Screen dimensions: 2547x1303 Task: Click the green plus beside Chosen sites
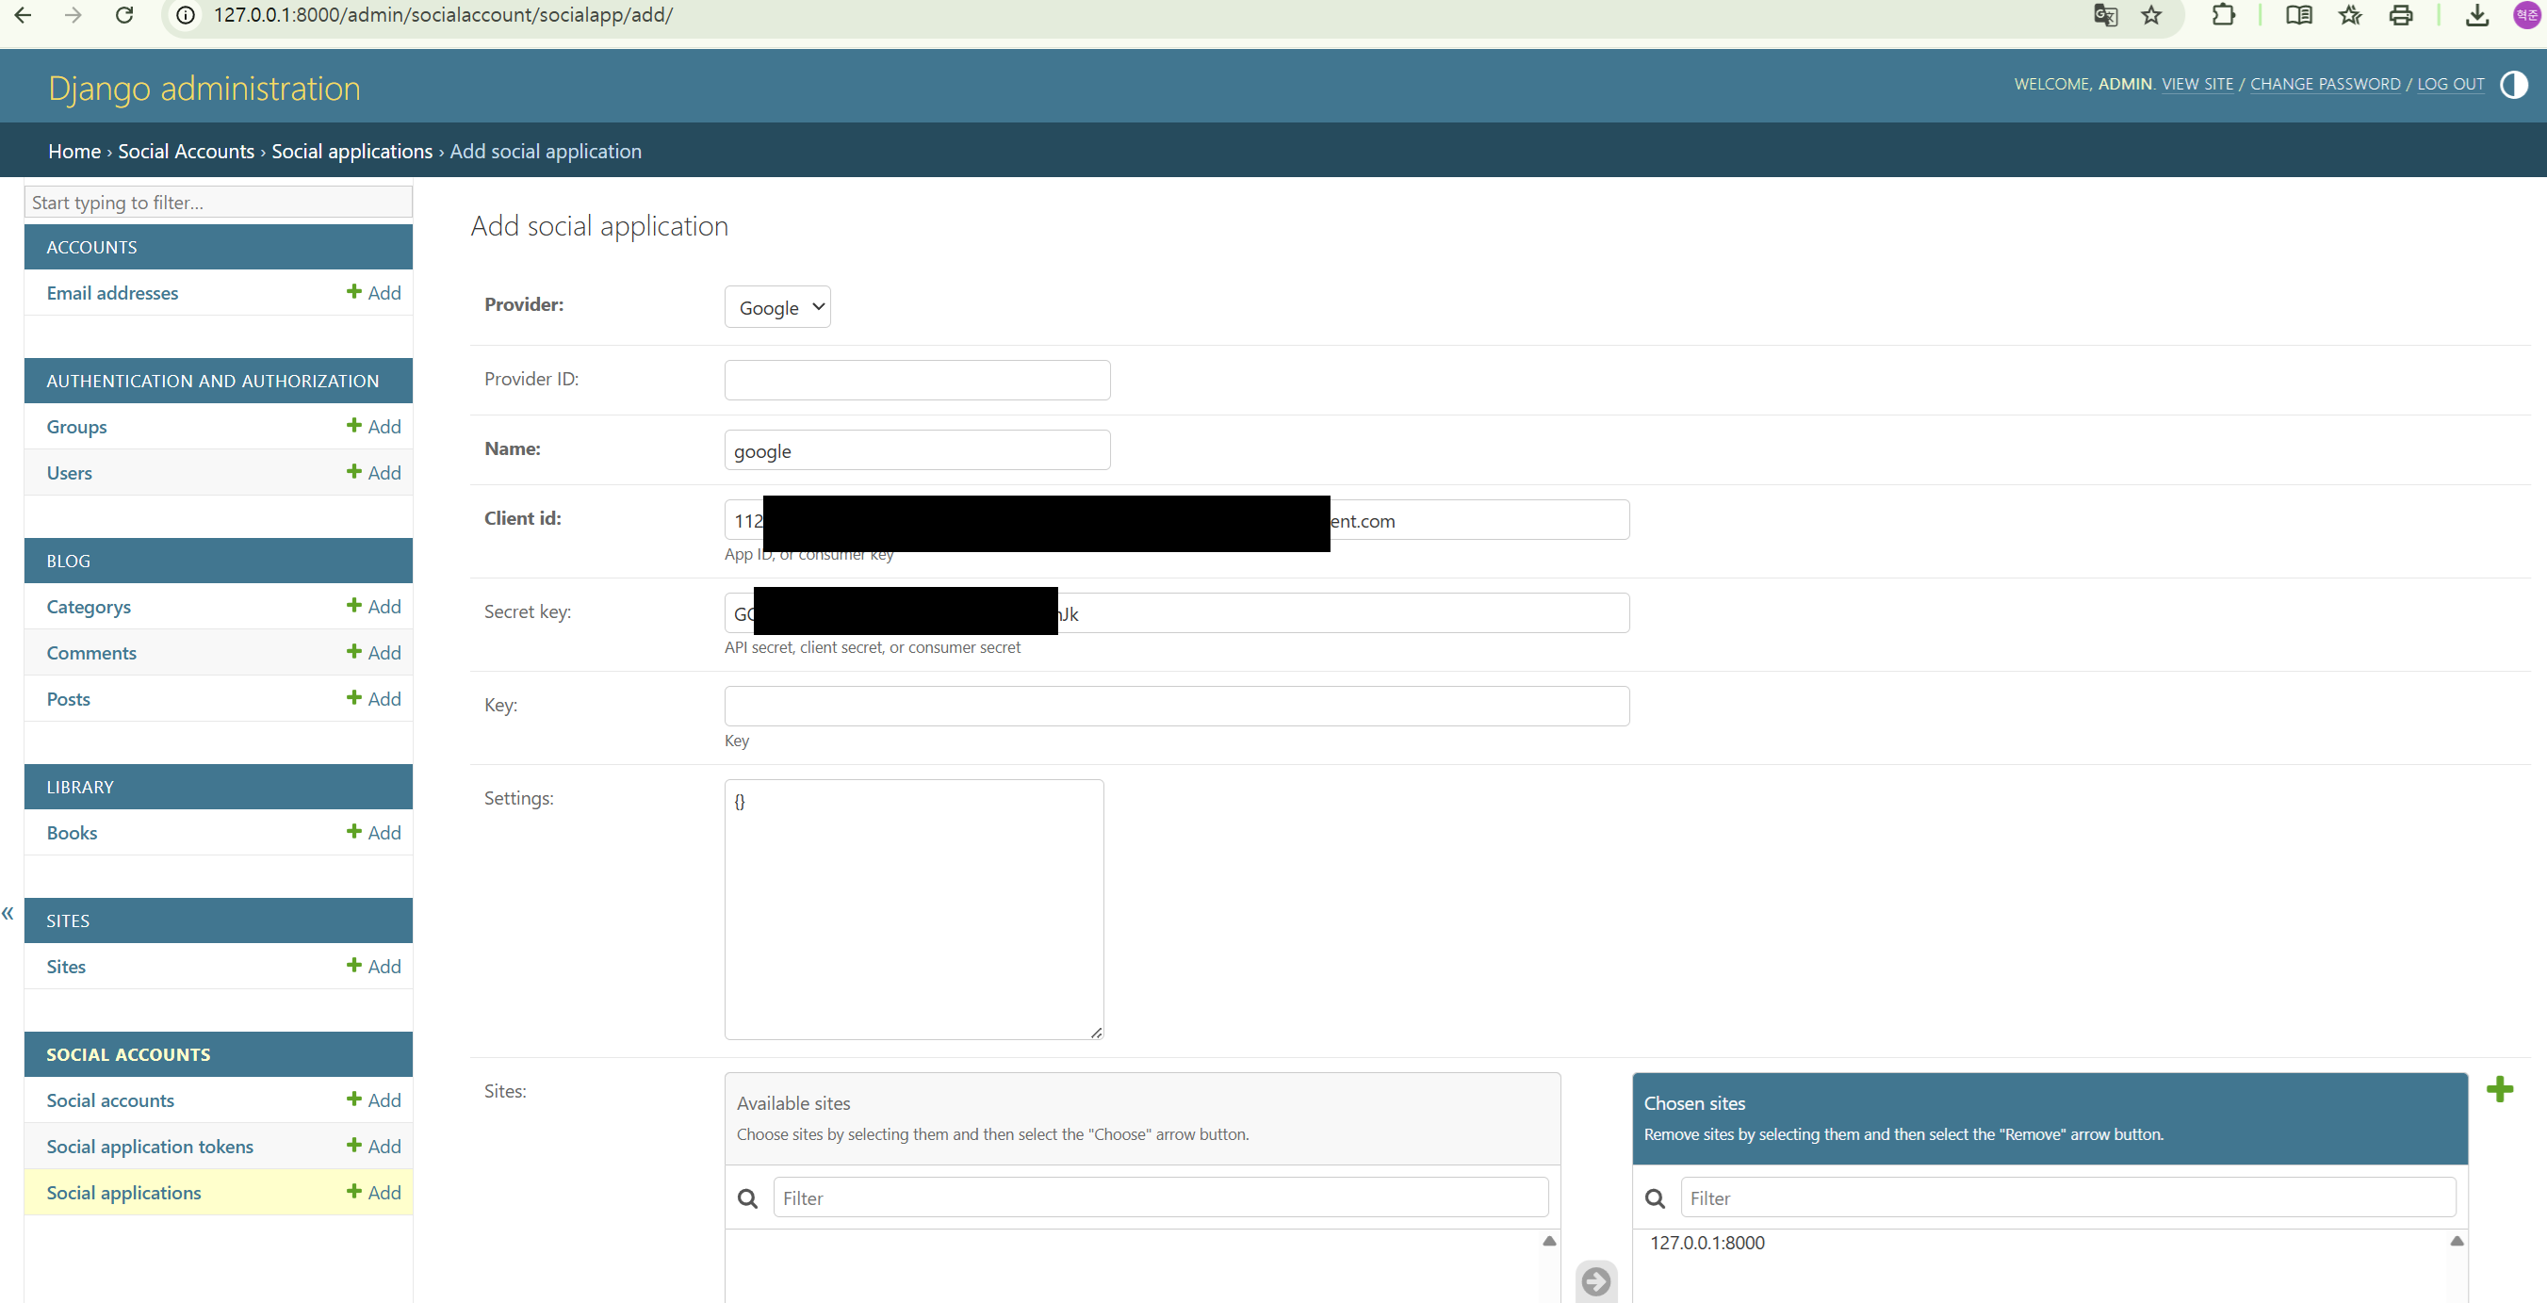[x=2499, y=1088]
